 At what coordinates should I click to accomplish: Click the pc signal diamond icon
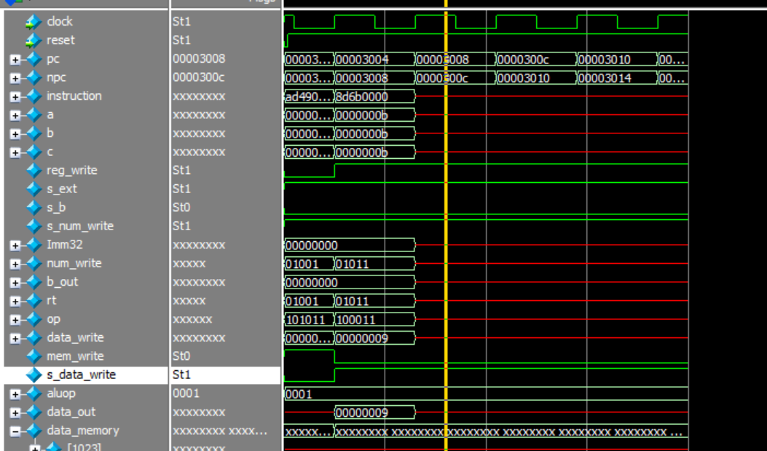[34, 59]
